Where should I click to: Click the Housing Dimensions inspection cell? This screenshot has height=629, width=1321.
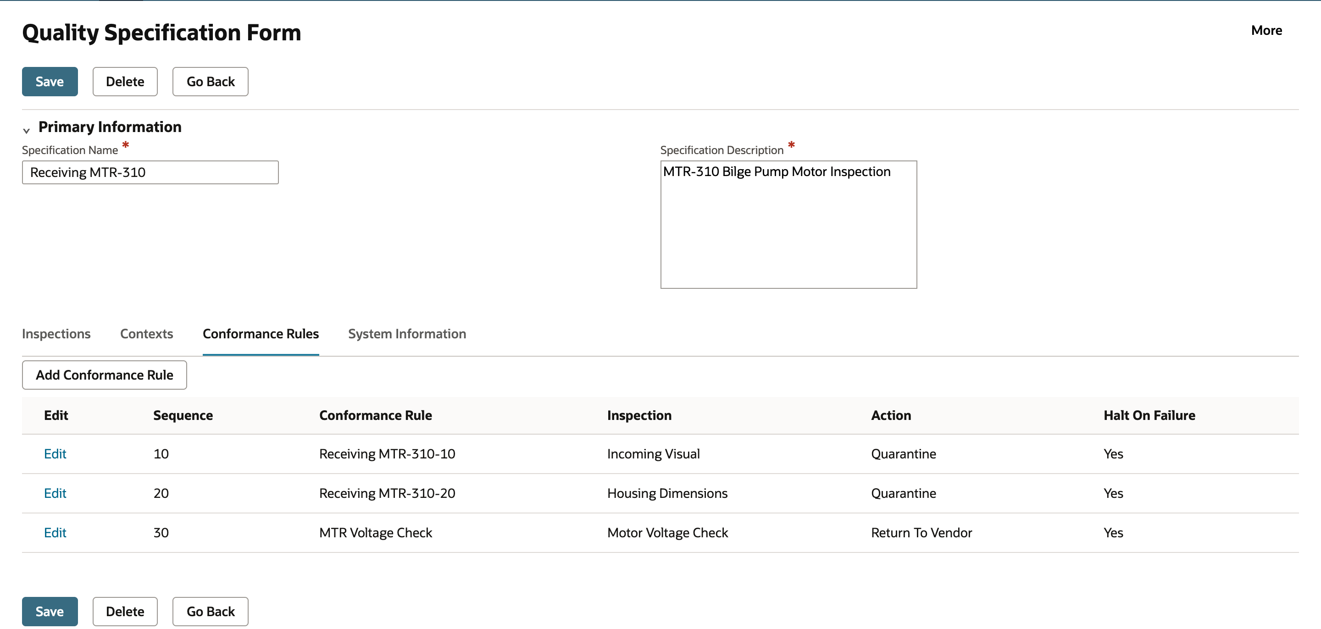pos(667,493)
